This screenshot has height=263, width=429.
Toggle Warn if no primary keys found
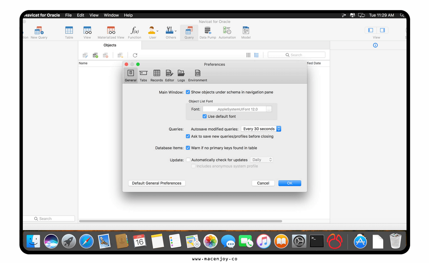coord(188,148)
